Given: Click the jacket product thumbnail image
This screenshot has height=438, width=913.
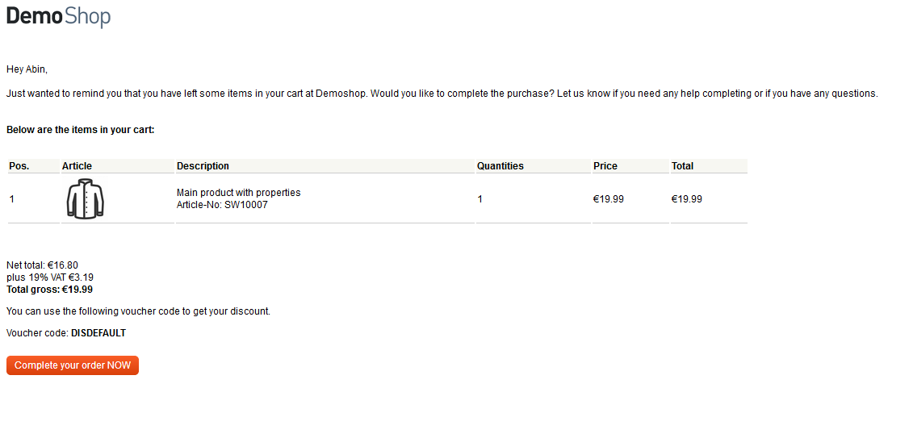Looking at the screenshot, I should click(x=85, y=198).
